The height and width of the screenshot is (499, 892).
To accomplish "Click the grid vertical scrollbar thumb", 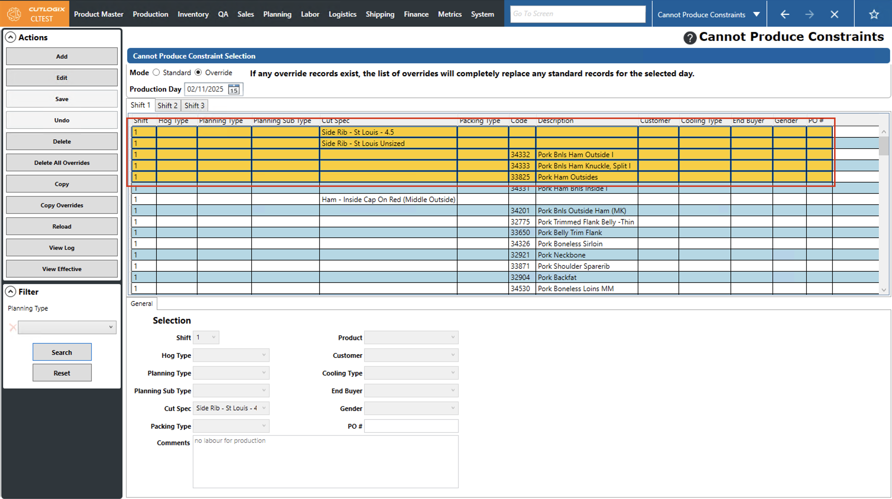I will point(883,145).
